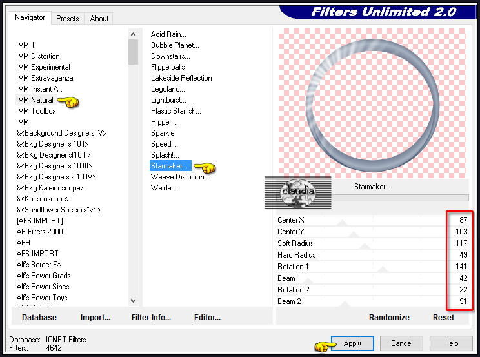Select VM Natural category
Viewport: 480px width, 357px height.
36,100
